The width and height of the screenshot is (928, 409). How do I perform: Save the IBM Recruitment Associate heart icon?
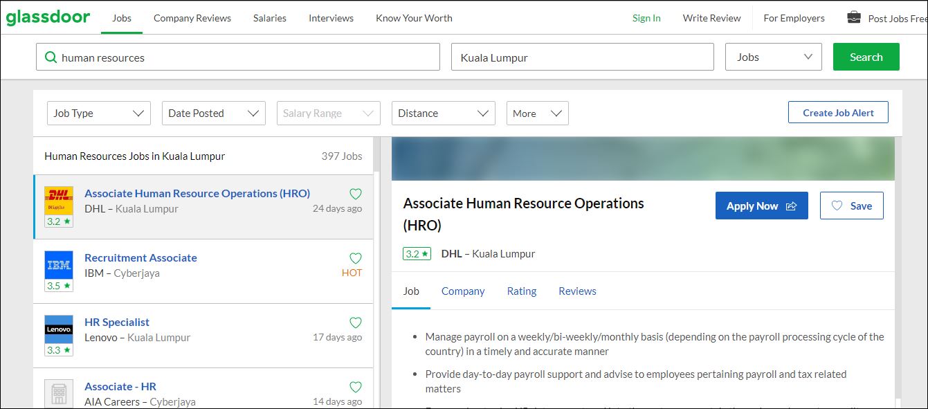(356, 259)
